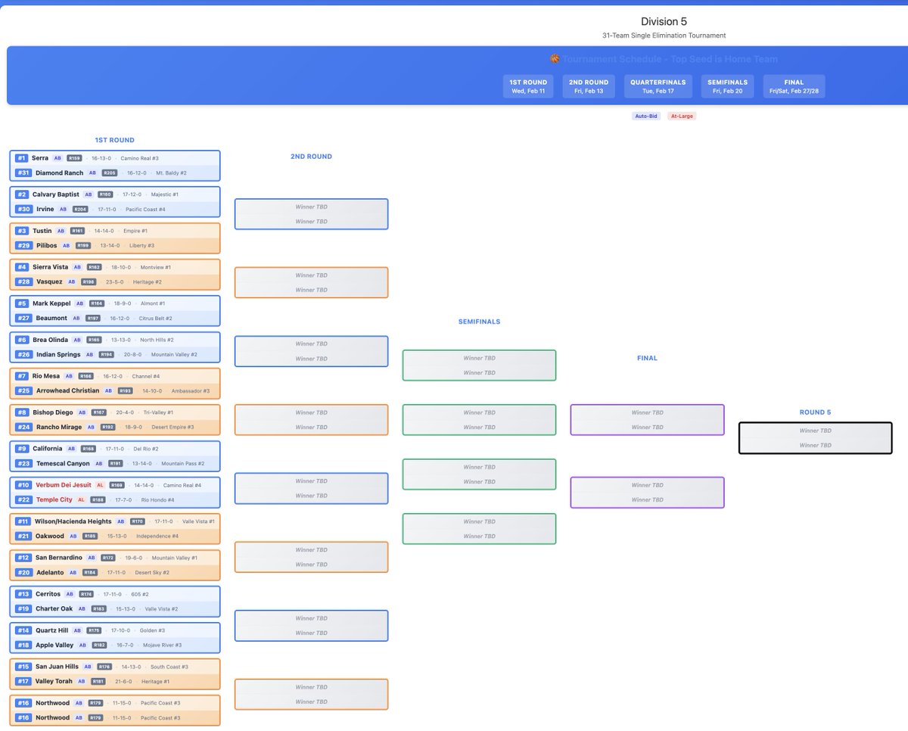The image size is (908, 731).
Task: Click the #27 seed badge for Beaumont
Action: 23,318
